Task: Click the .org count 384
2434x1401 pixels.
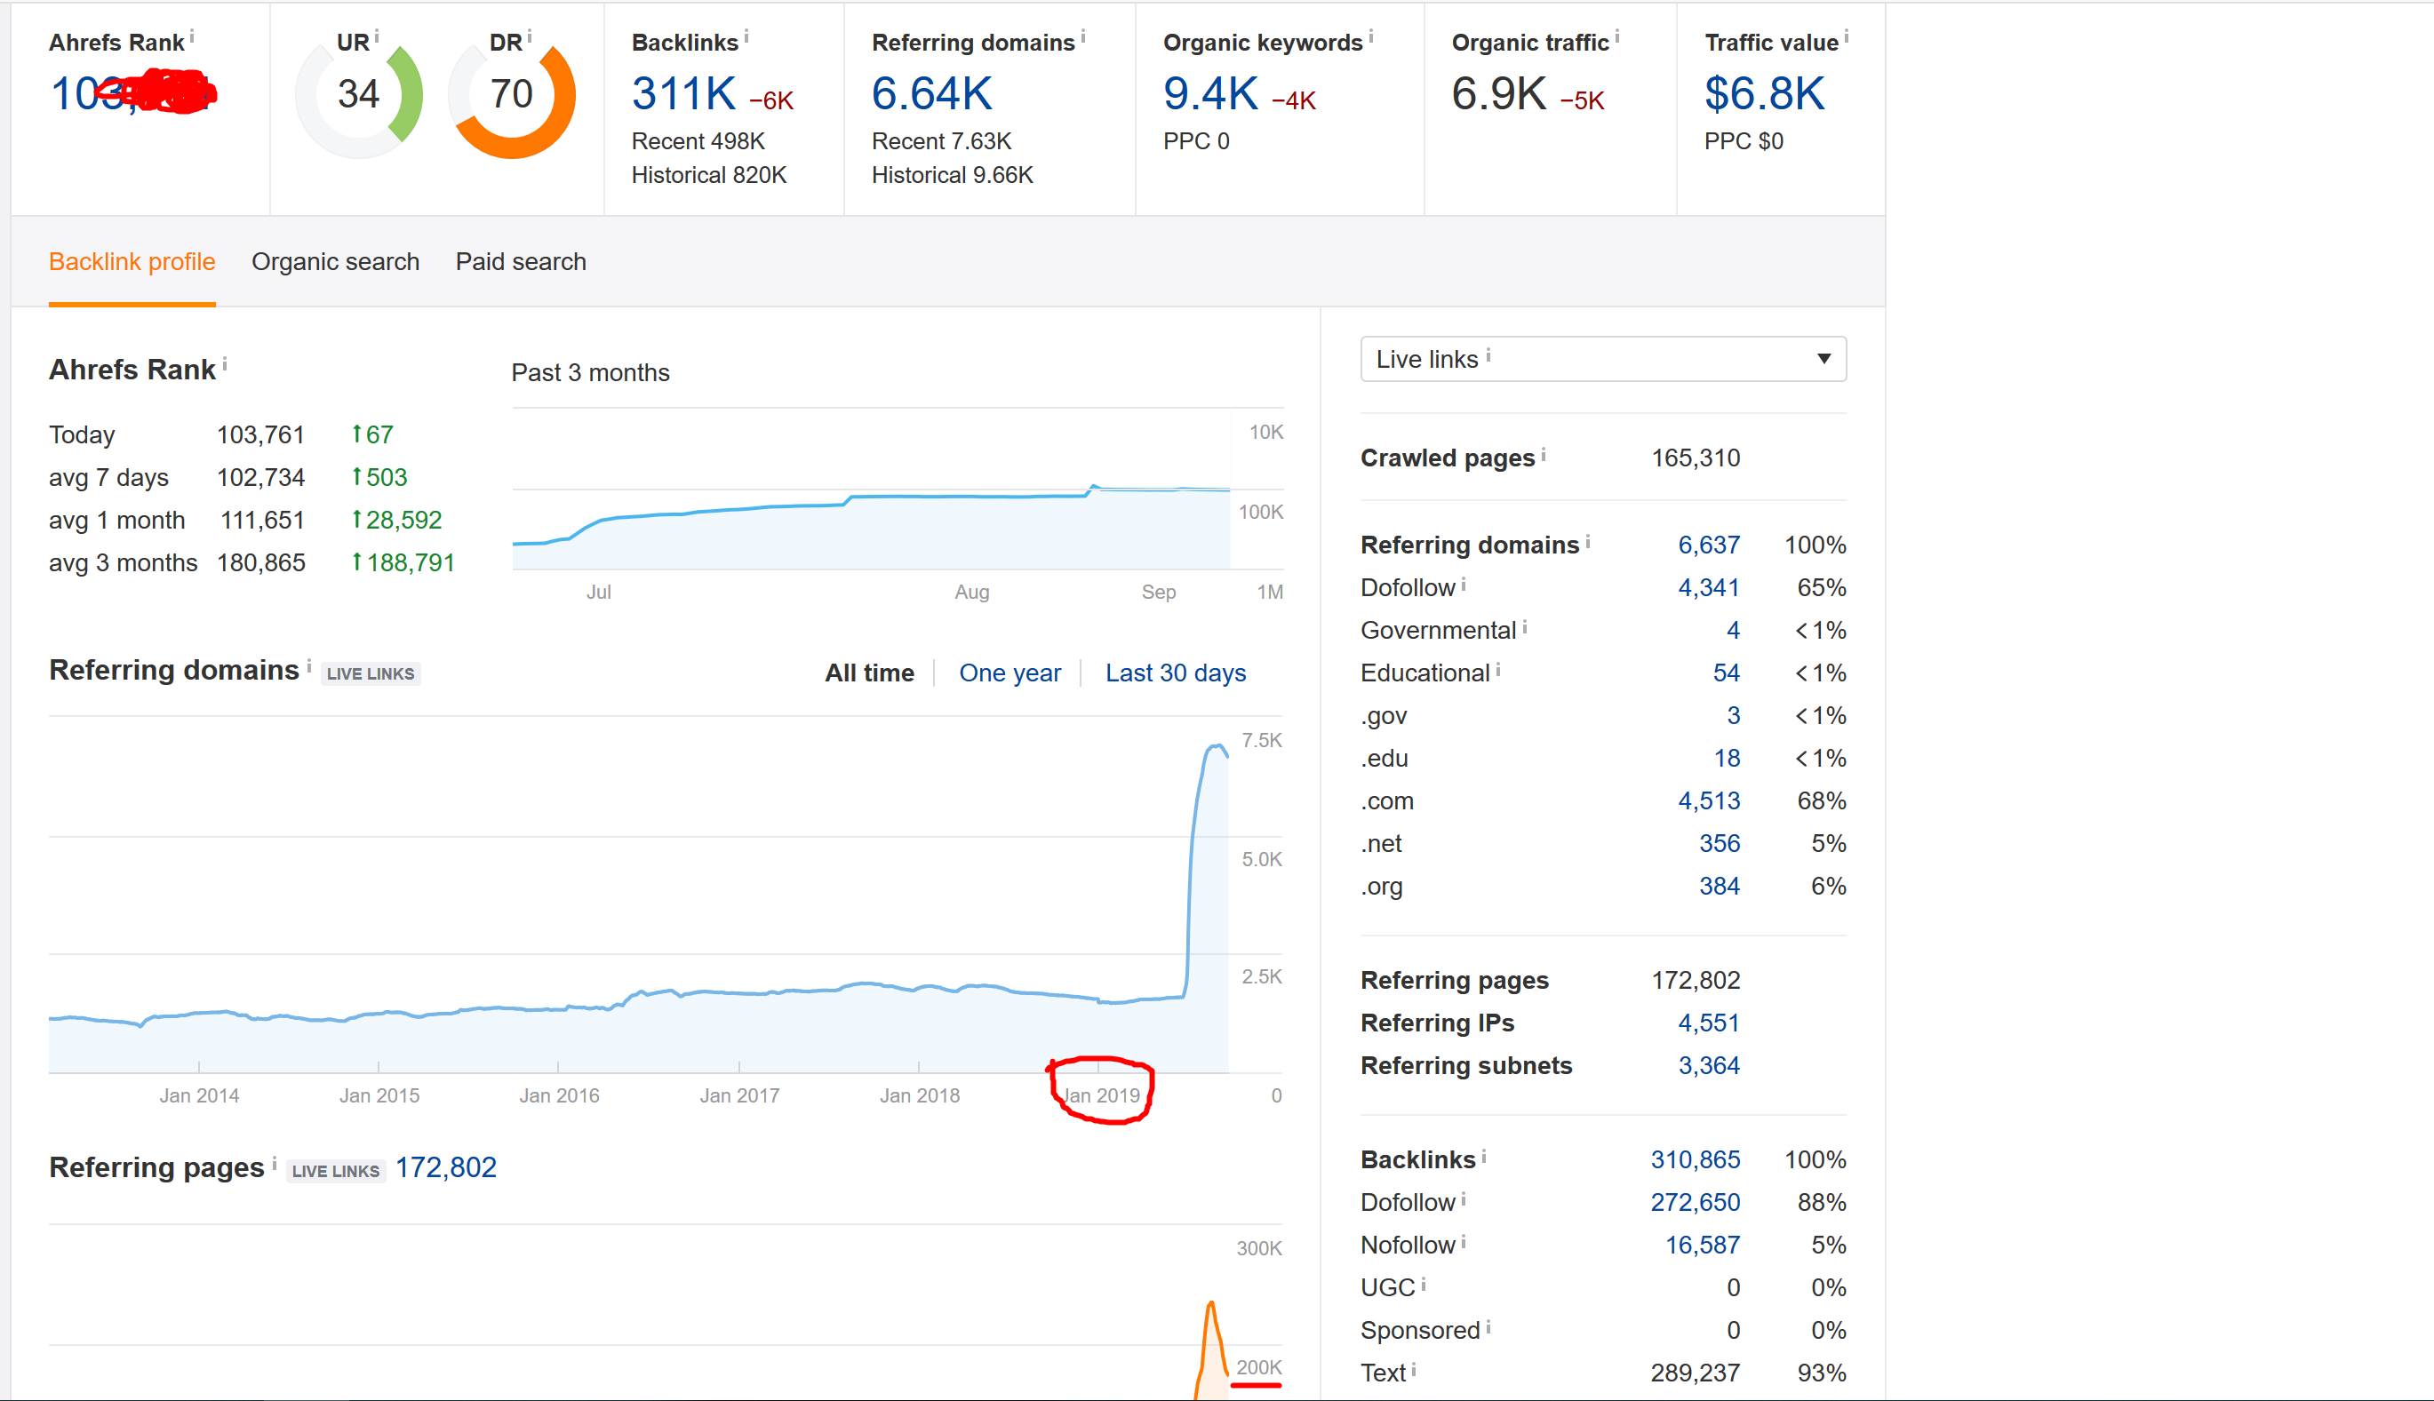Action: (x=1719, y=887)
